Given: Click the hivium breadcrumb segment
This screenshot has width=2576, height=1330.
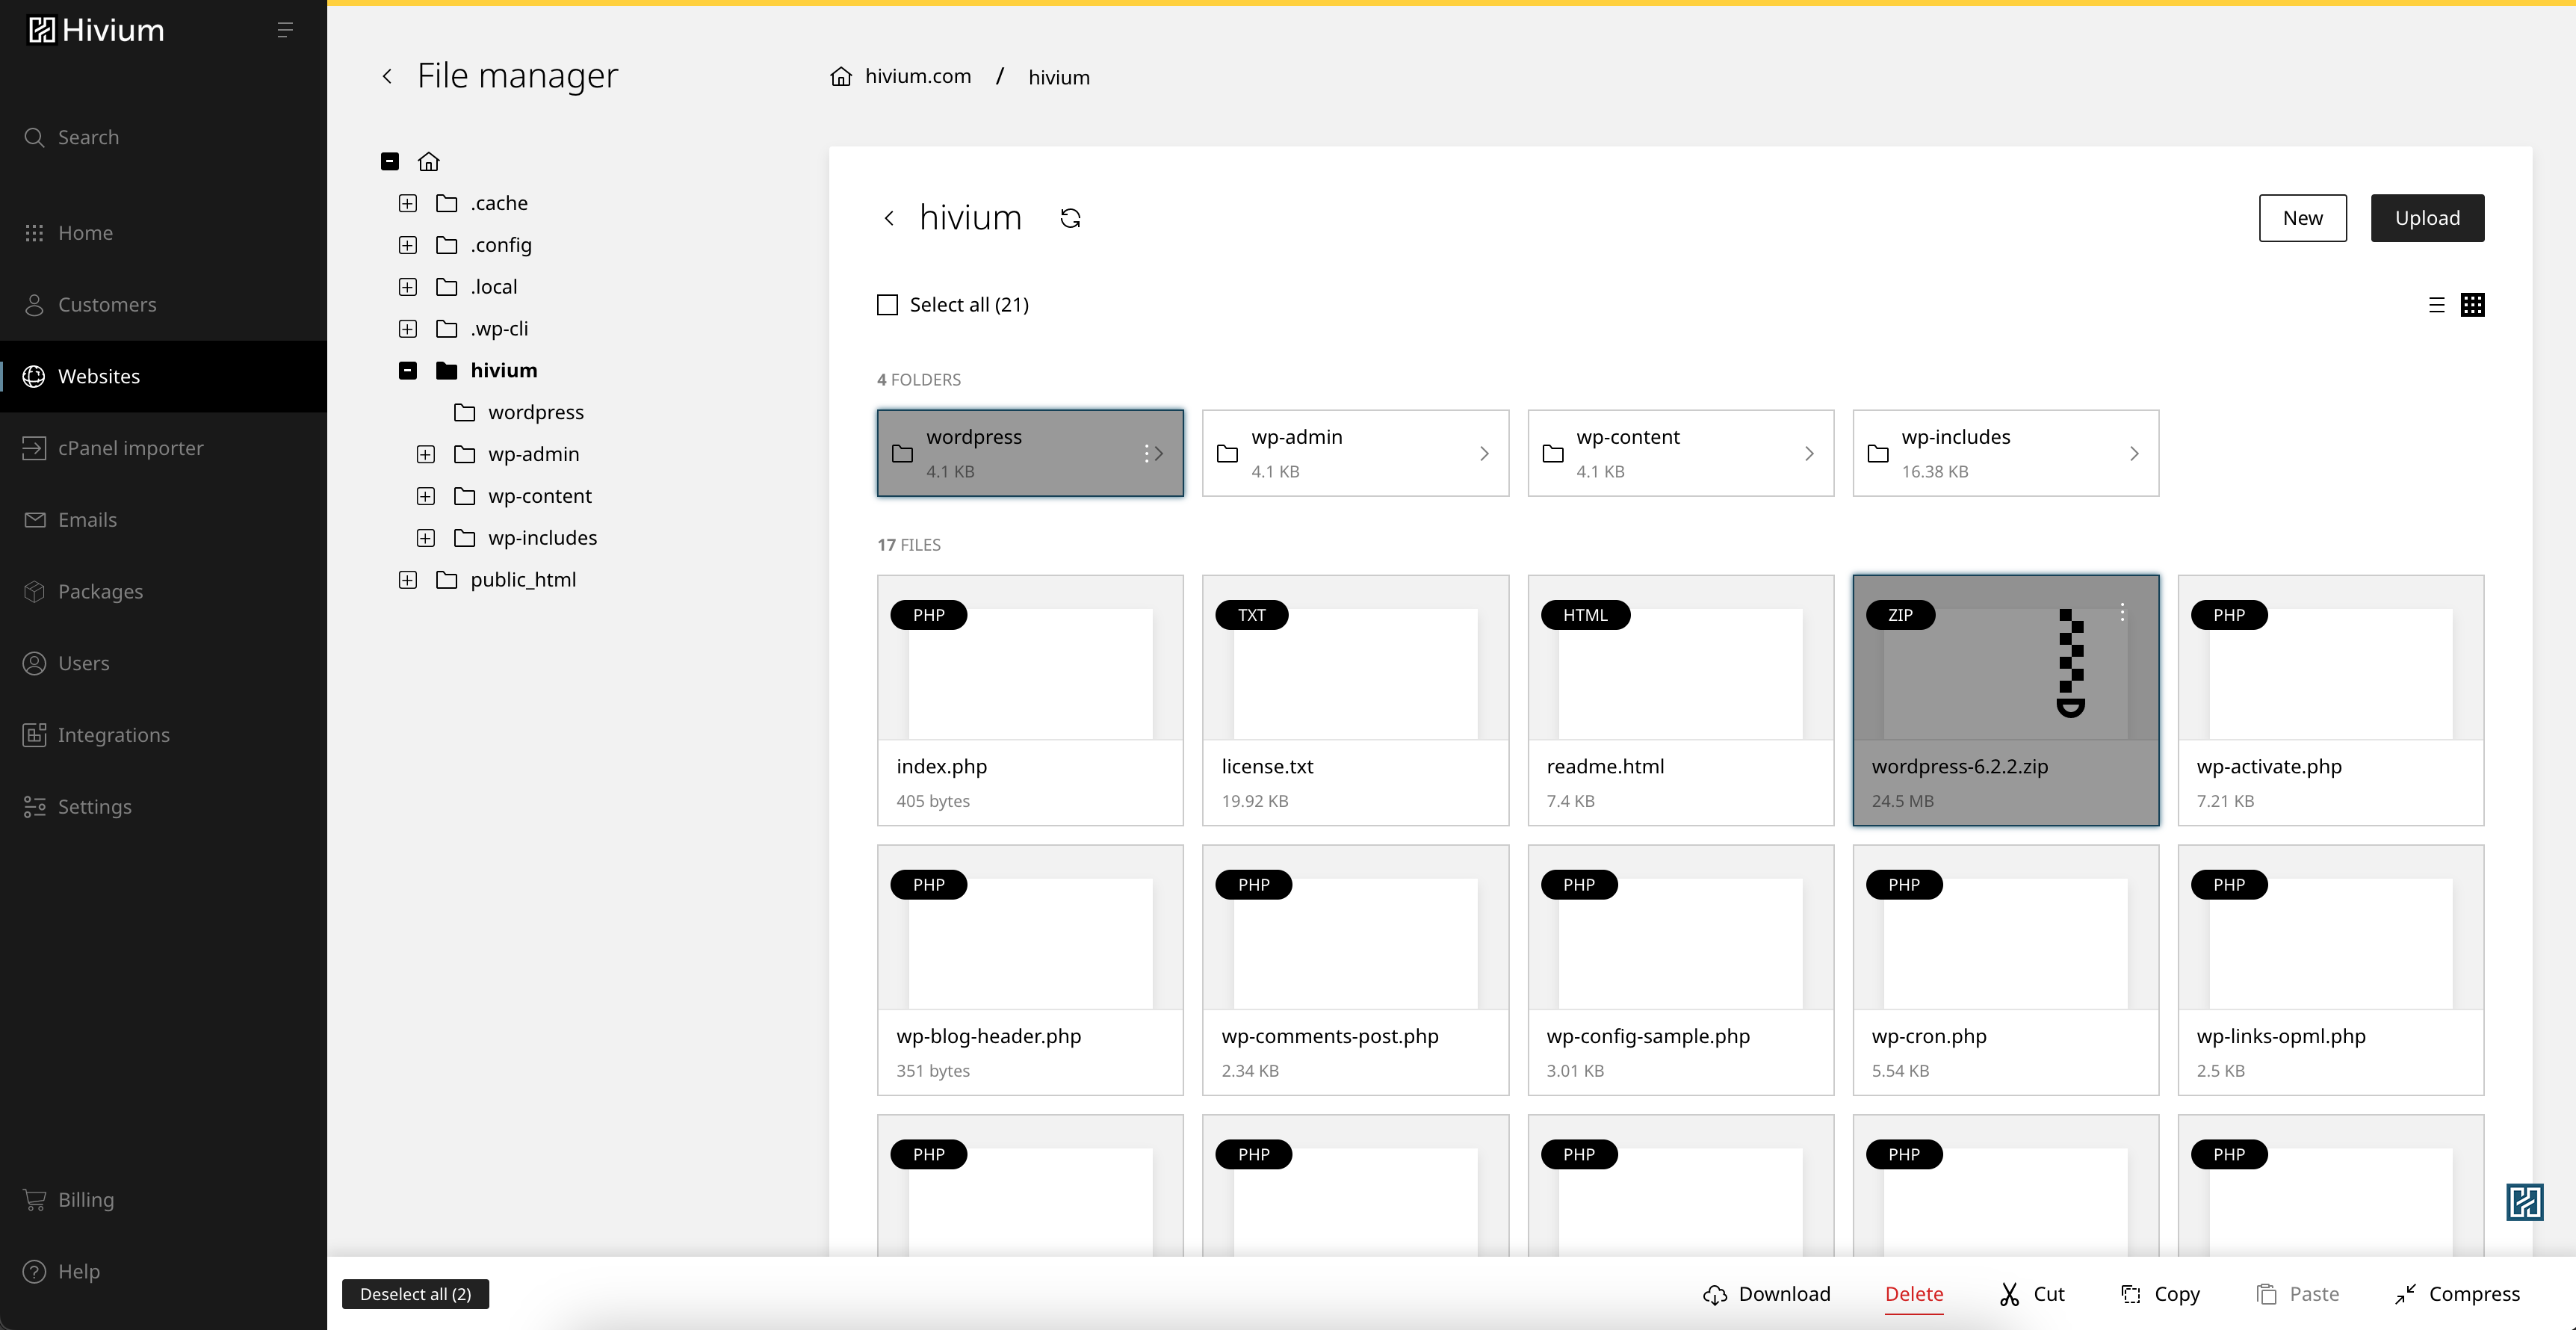Looking at the screenshot, I should (x=1059, y=77).
